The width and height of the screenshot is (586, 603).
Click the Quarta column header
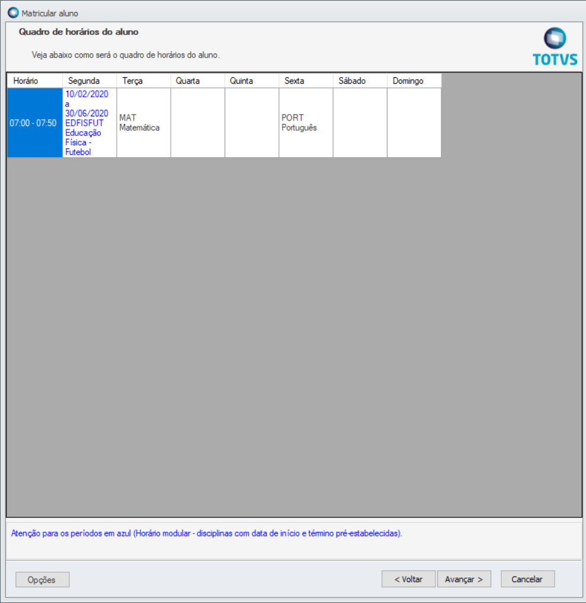pos(198,81)
